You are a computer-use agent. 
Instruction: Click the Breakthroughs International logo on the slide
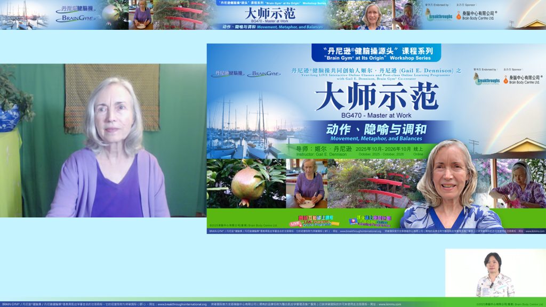pyautogui.click(x=486, y=79)
